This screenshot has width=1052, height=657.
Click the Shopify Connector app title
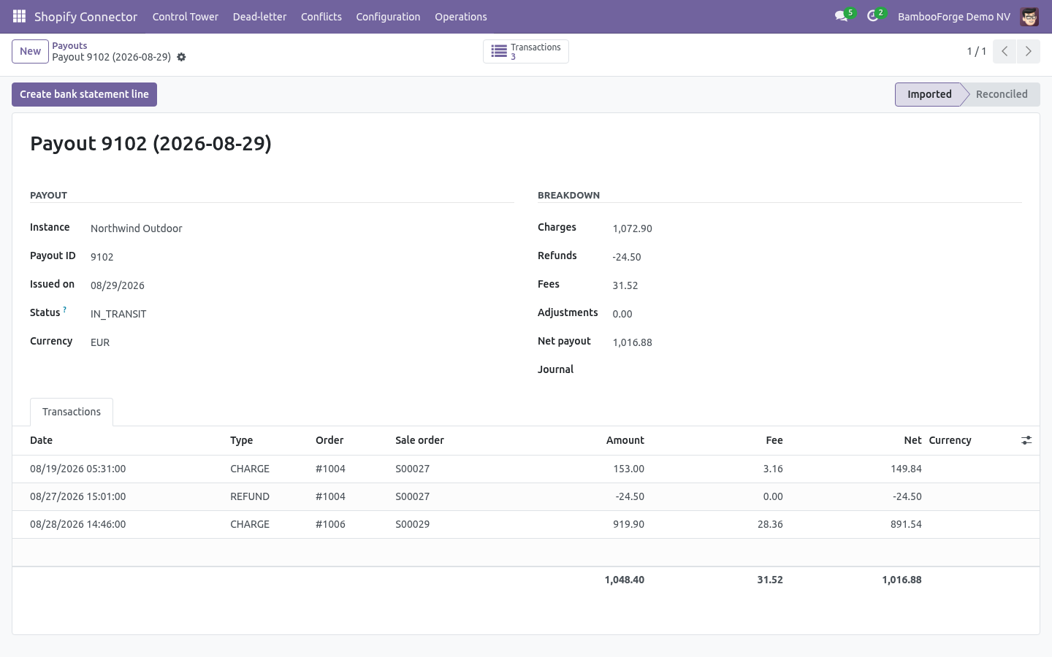pos(85,16)
